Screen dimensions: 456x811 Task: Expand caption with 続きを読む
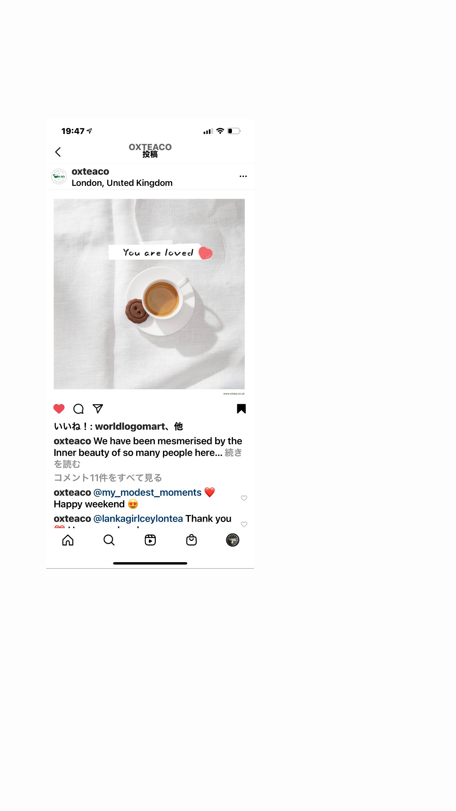point(148,458)
